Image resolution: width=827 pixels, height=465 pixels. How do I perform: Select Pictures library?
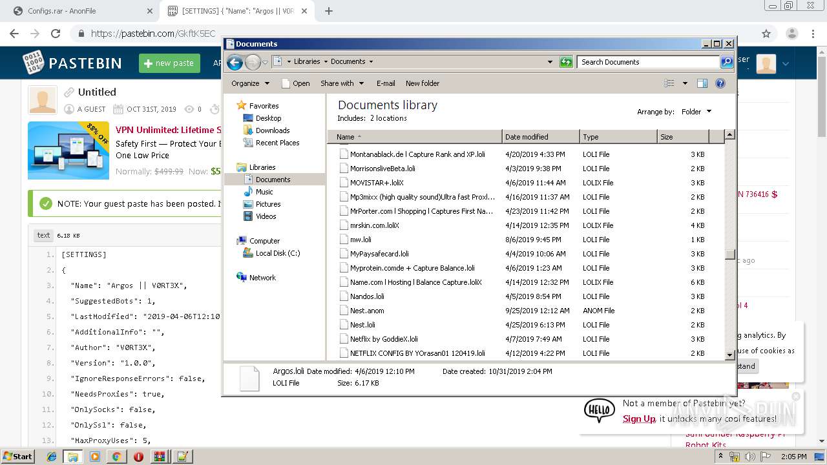click(x=268, y=204)
